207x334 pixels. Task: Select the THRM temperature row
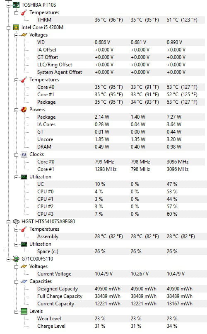tap(121, 20)
